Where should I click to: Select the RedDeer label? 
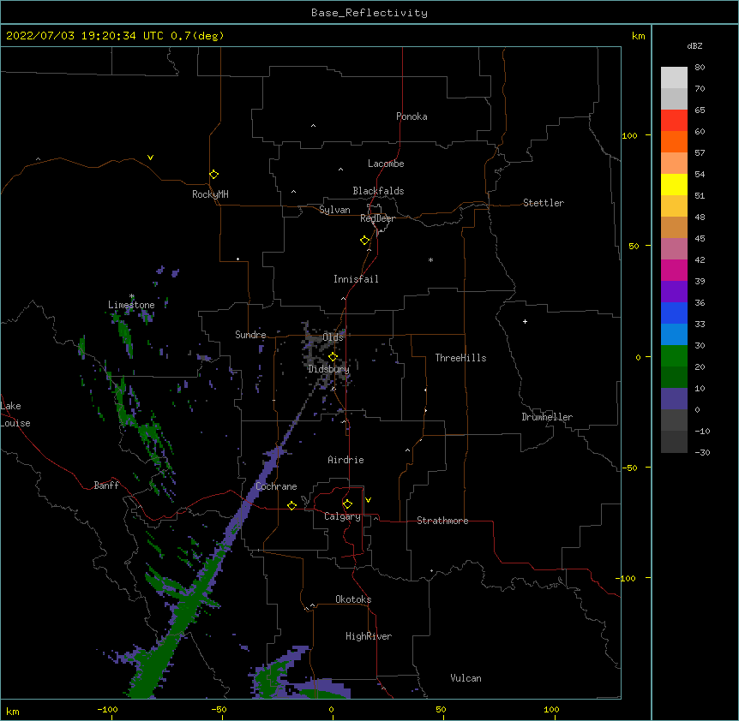click(x=377, y=217)
